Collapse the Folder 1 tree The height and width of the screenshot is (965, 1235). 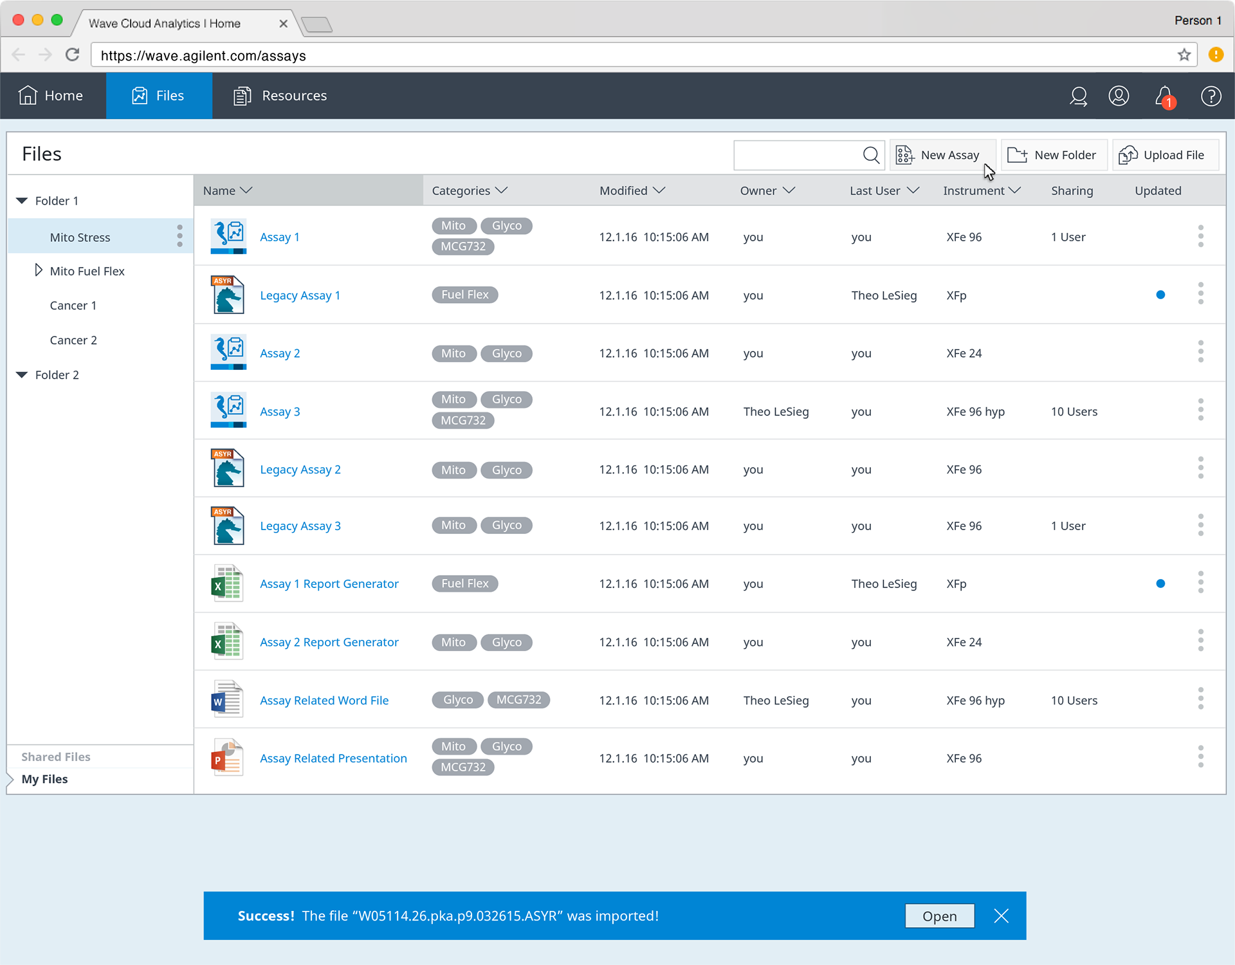pyautogui.click(x=22, y=201)
